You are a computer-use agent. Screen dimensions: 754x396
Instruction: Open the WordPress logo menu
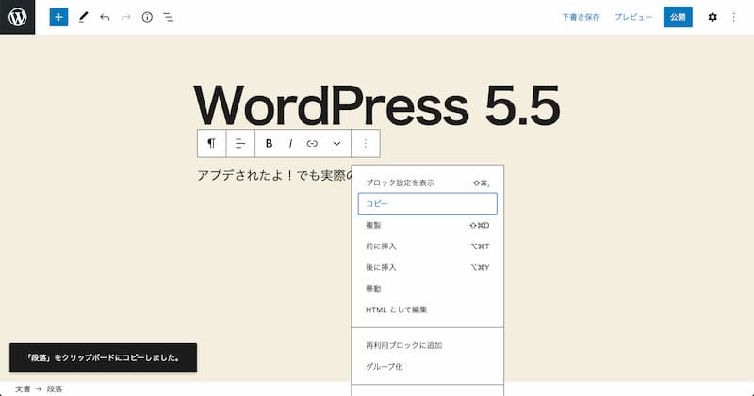pos(17,17)
